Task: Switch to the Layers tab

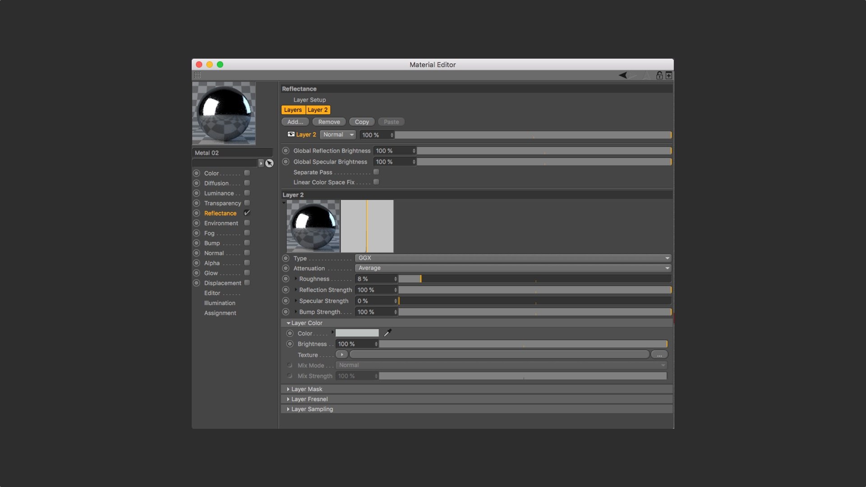Action: point(293,110)
